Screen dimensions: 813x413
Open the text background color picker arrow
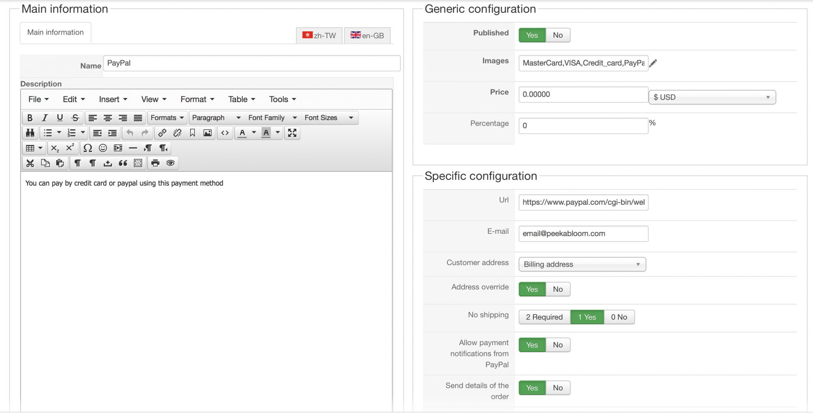coord(278,133)
